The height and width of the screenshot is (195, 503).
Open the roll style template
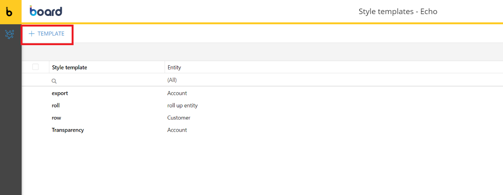56,105
